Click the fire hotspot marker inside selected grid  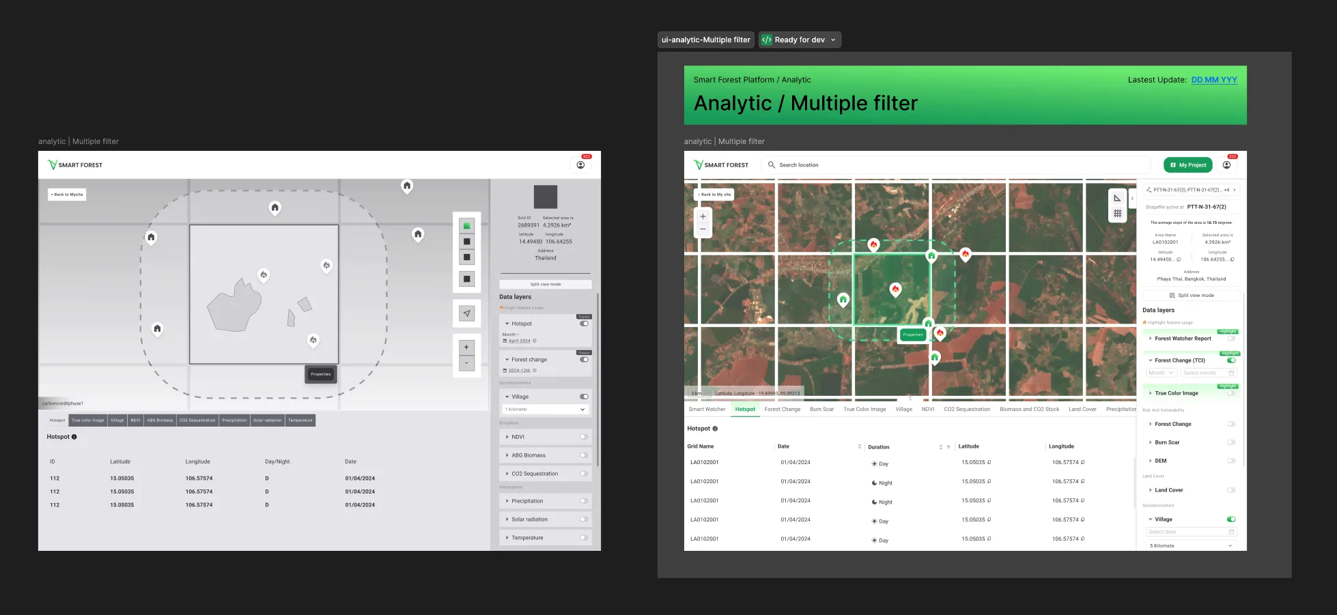pos(895,289)
